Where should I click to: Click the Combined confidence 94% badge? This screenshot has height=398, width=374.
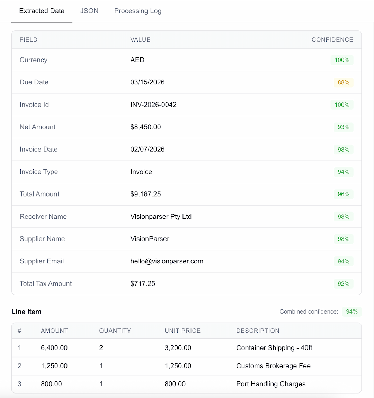[x=351, y=312]
